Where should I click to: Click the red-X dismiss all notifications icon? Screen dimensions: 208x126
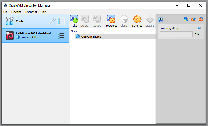201,19
